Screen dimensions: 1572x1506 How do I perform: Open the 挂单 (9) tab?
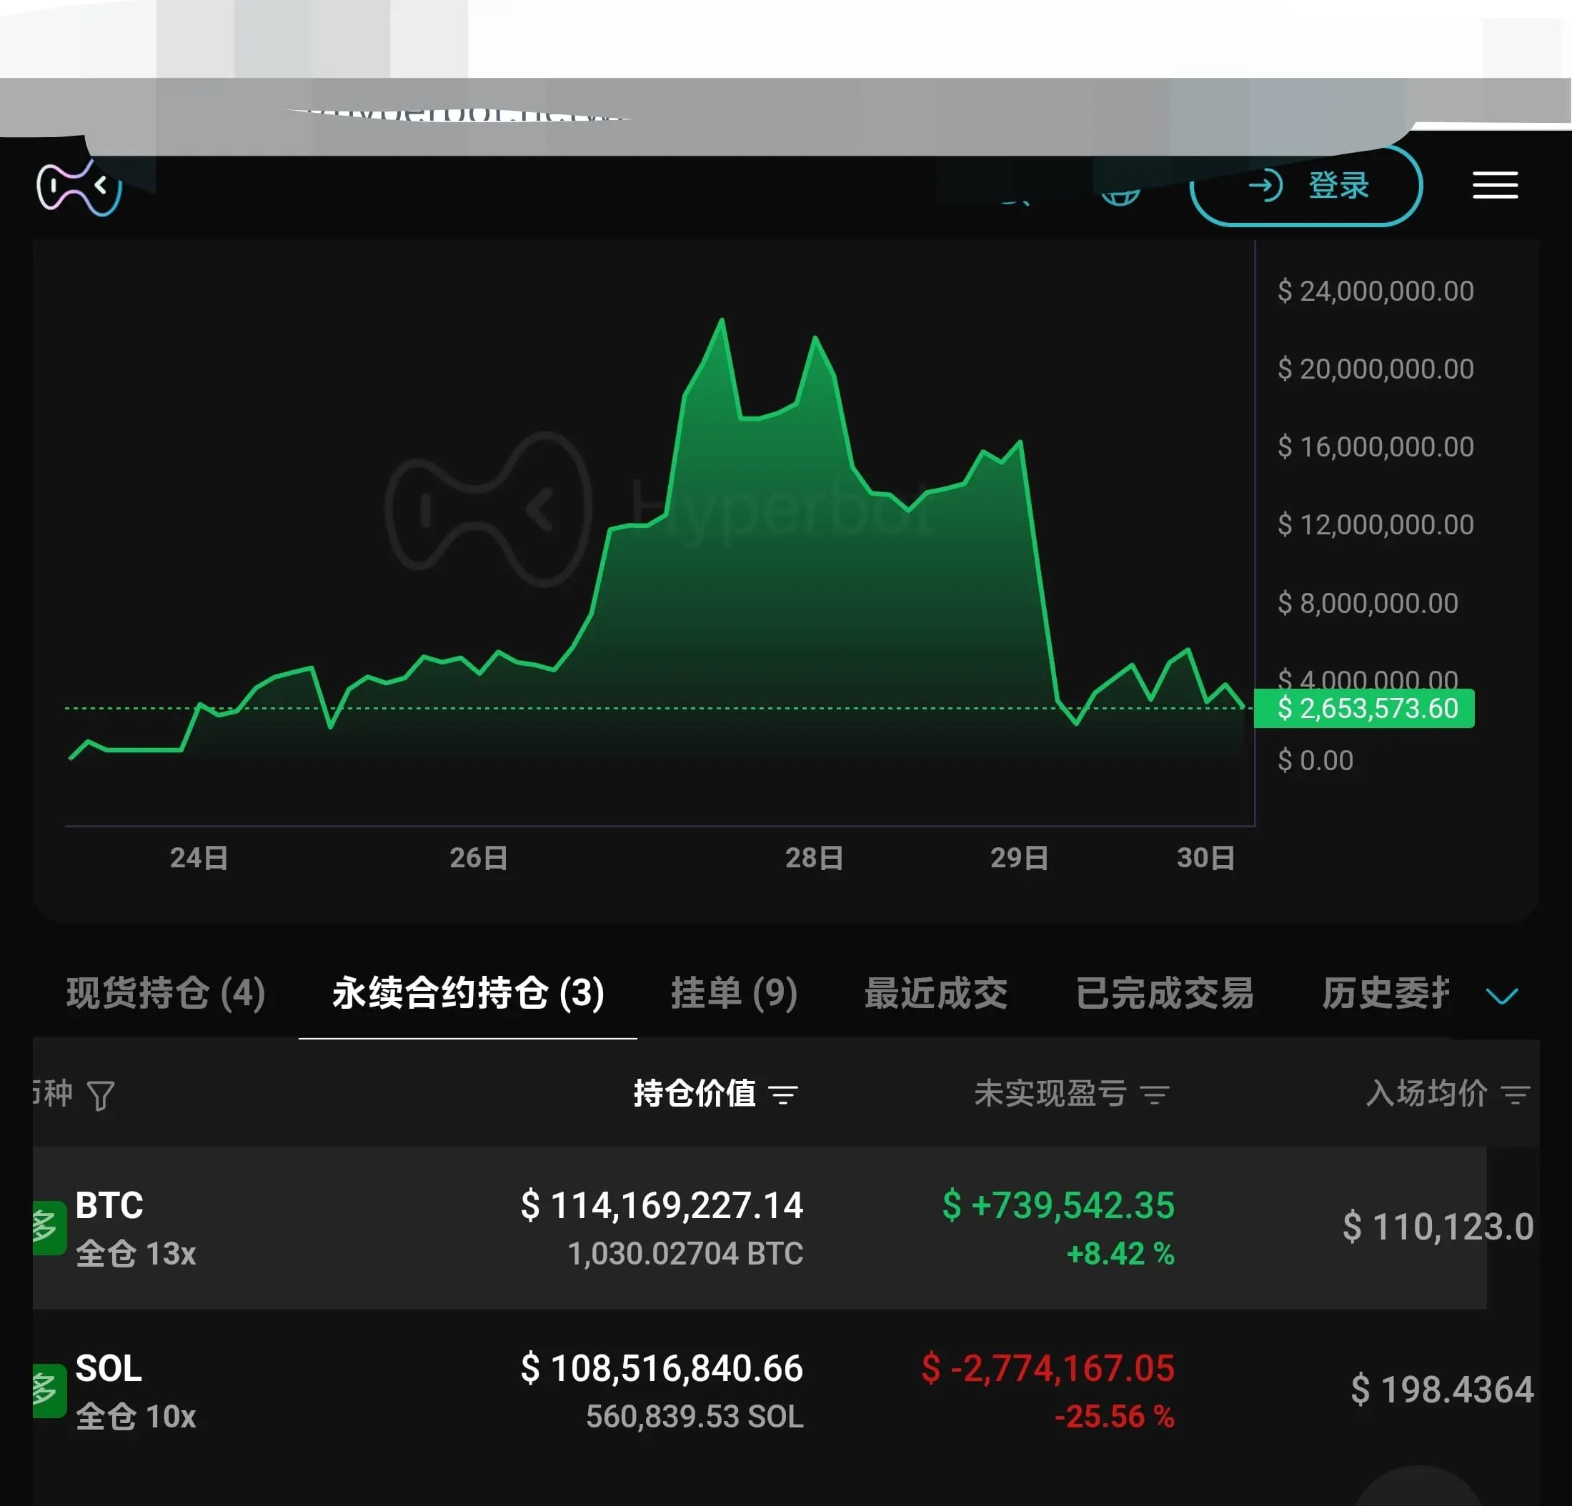pyautogui.click(x=733, y=994)
